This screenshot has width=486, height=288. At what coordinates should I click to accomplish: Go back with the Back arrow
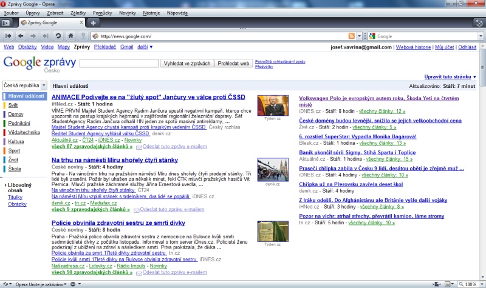click(x=21, y=36)
